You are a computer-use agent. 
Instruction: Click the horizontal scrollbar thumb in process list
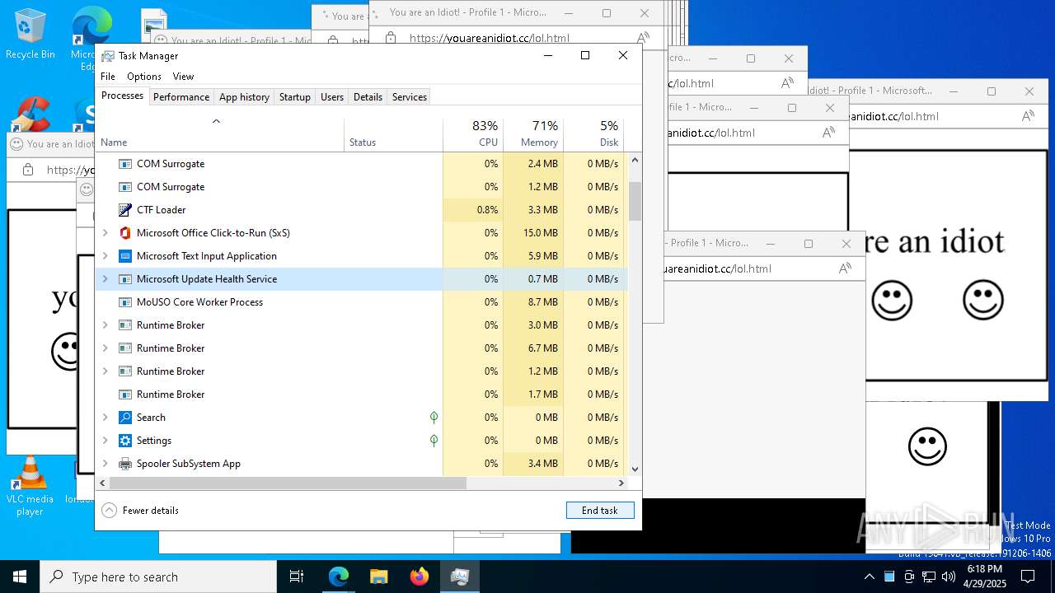click(288, 483)
